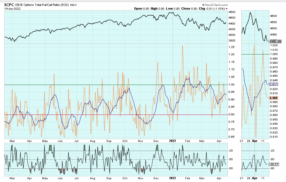The height and width of the screenshot is (182, 286).
Task: Click the red down-arrow beside Chg value
Action: coord(226,9)
